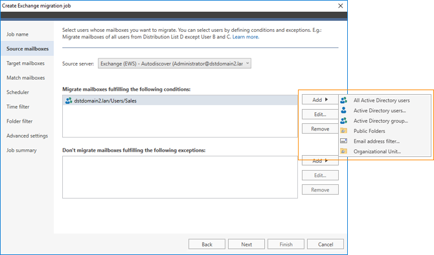Close the Create Exchange migration job dialog
Screen dimensions: 434x255
click(x=341, y=6)
